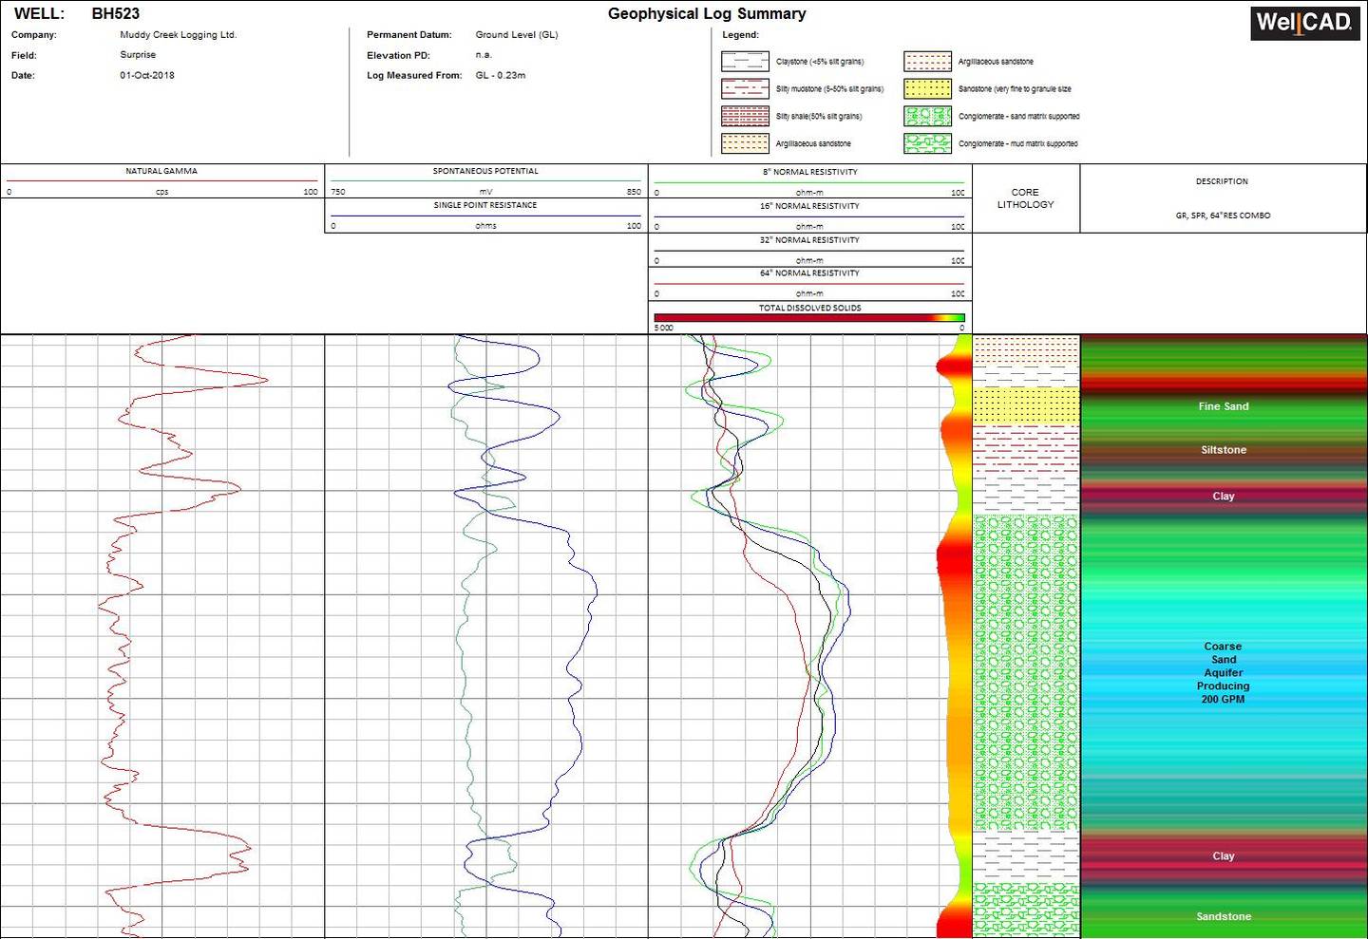Viewport: 1368px width, 939px height.
Task: Click the WellCAD logo
Action: point(1303,24)
